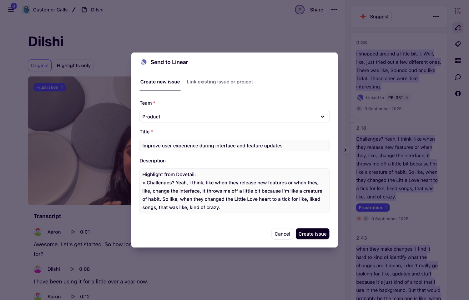Click the Dilshi breadcrumb label
Screen dimensions: 469x300
coord(97,10)
